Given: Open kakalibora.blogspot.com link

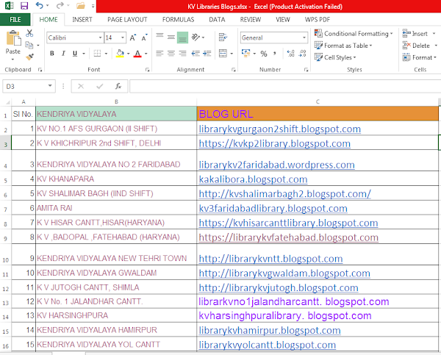Looking at the screenshot, I should (x=253, y=179).
